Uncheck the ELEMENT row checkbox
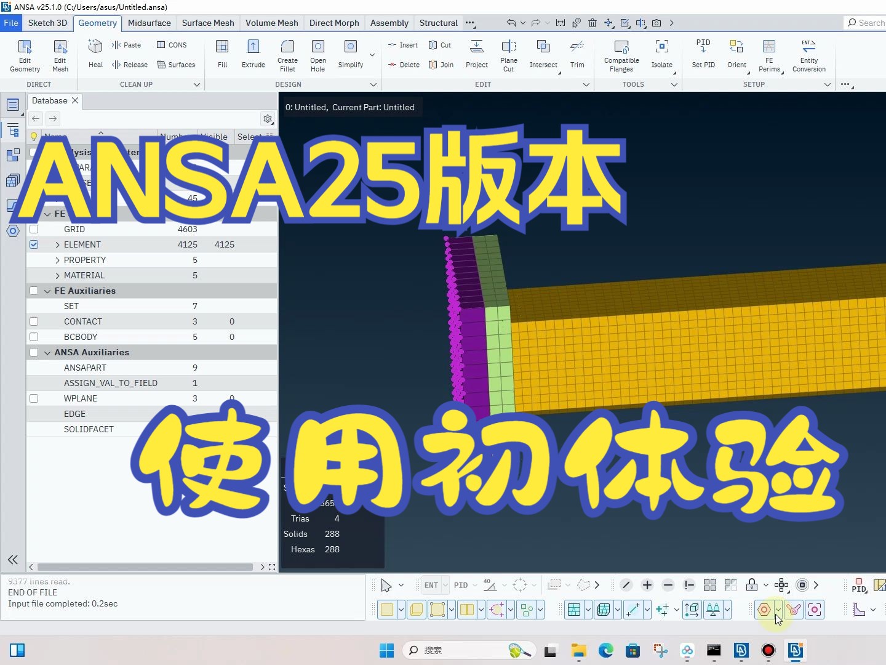This screenshot has height=665, width=886. (x=34, y=244)
